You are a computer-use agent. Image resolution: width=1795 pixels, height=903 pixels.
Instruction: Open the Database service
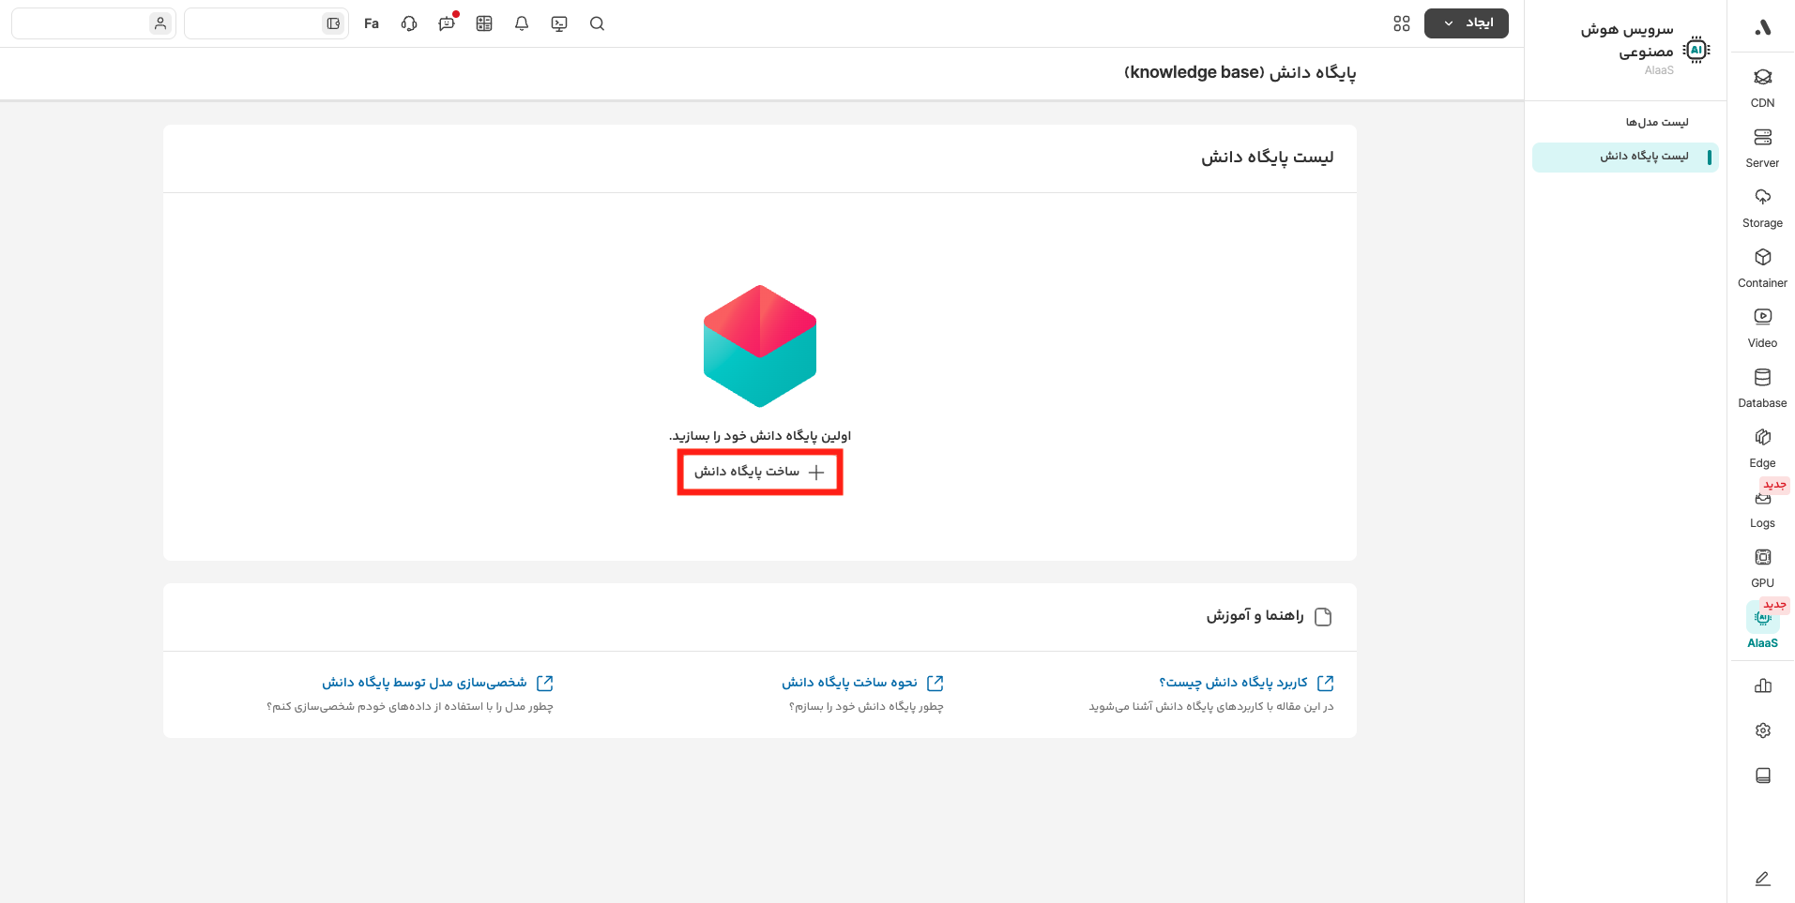[x=1762, y=386]
